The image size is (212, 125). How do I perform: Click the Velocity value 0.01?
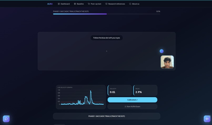(x=113, y=92)
